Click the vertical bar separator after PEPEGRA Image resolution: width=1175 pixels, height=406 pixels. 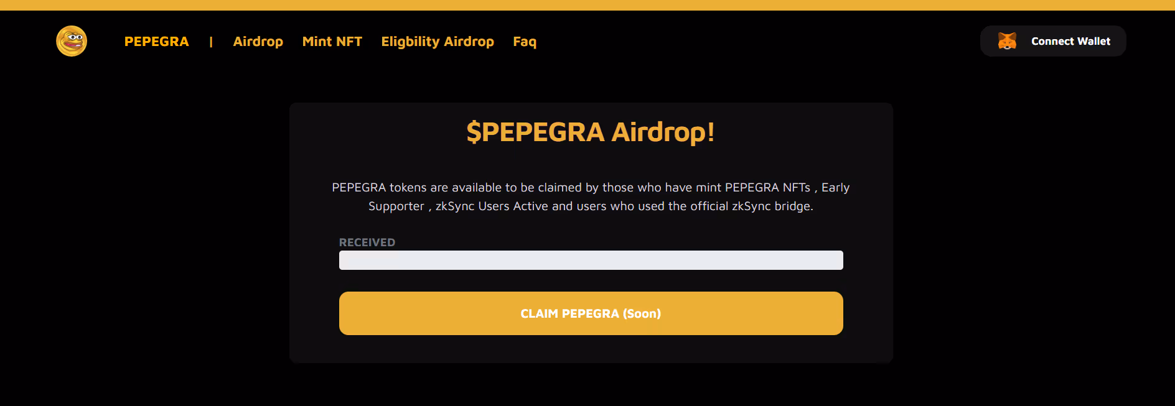coord(211,42)
